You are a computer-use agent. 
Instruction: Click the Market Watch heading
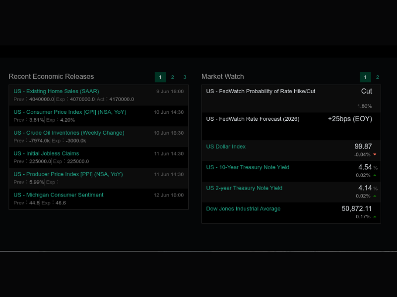(x=222, y=76)
